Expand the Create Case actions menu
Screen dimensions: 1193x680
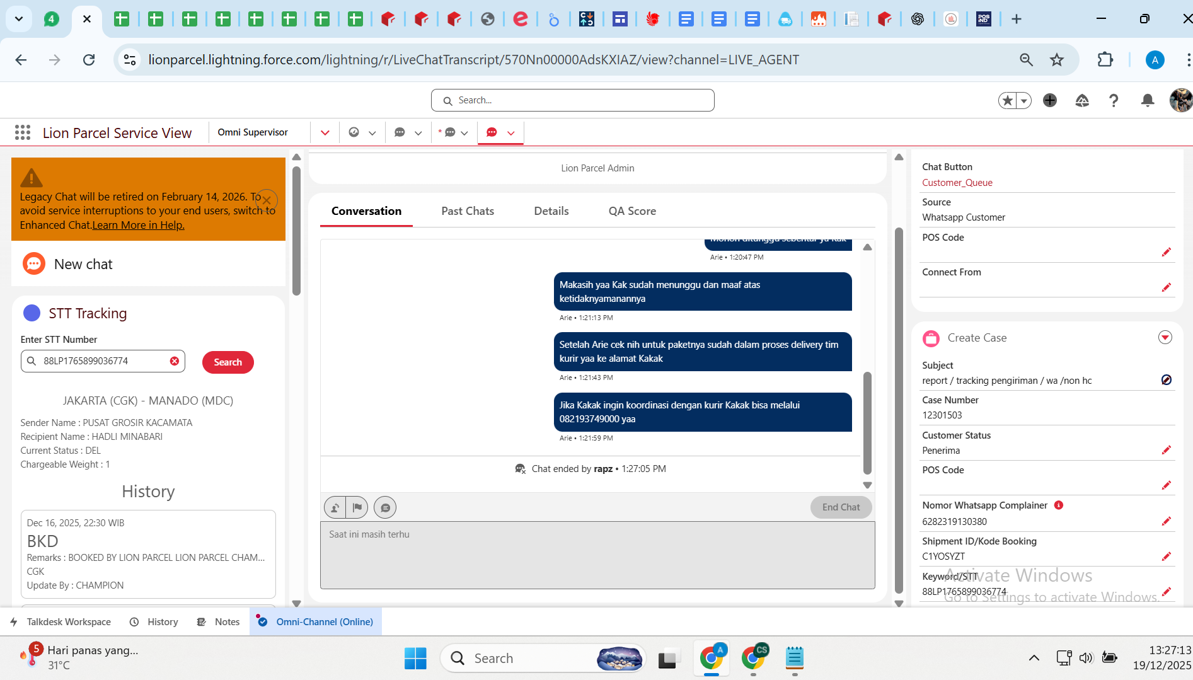point(1165,337)
